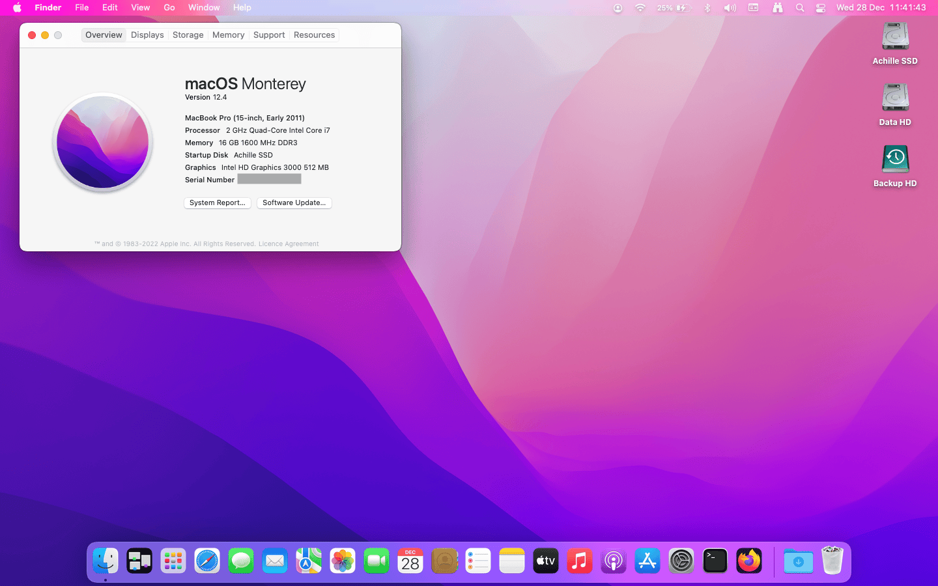The width and height of the screenshot is (938, 586).
Task: Open the Window menu
Action: tap(203, 8)
